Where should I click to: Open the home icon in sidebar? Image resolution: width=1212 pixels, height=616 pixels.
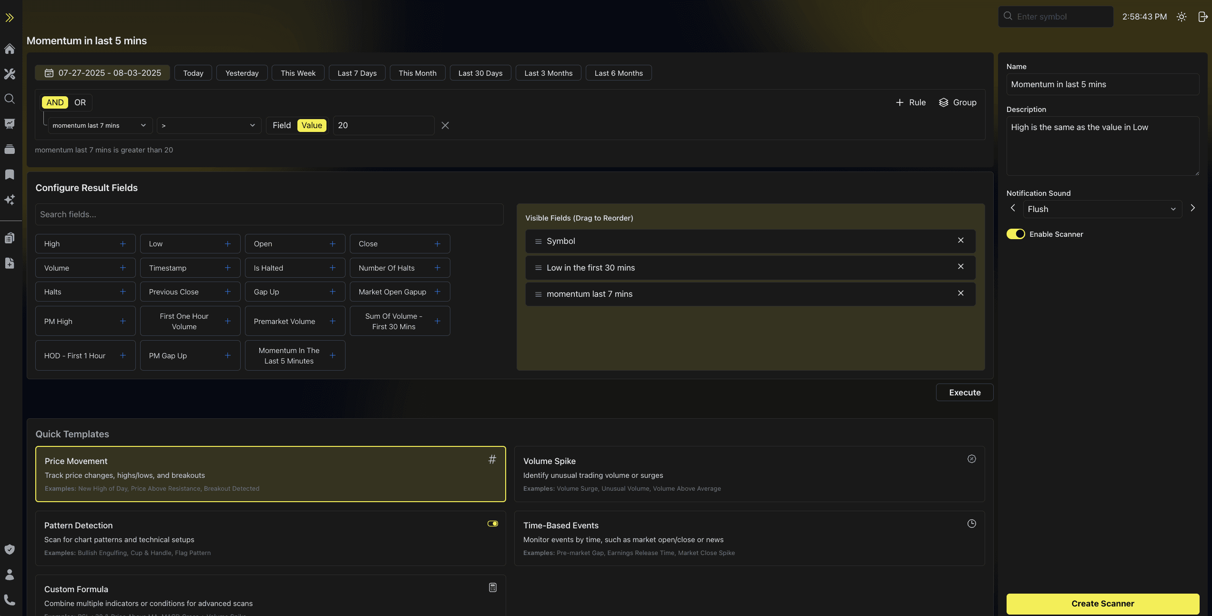pyautogui.click(x=10, y=49)
